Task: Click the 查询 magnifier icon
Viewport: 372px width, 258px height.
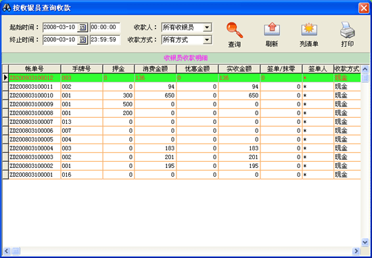Action: (x=234, y=30)
